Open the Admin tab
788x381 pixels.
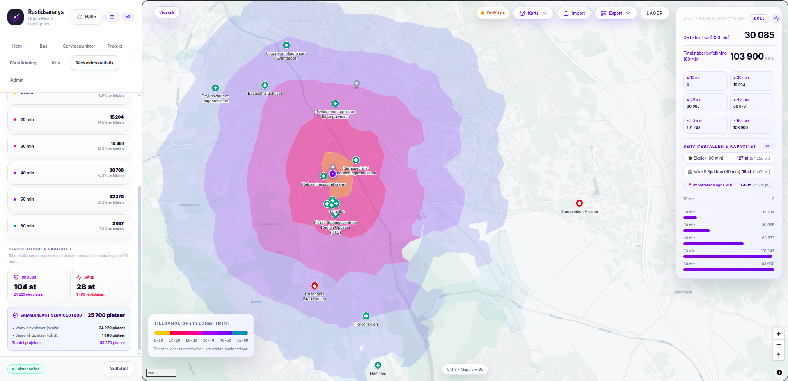[17, 80]
